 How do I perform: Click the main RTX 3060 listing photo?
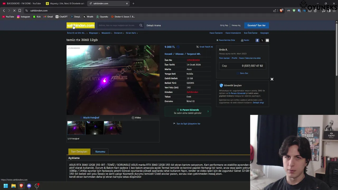pyautogui.click(x=113, y=80)
